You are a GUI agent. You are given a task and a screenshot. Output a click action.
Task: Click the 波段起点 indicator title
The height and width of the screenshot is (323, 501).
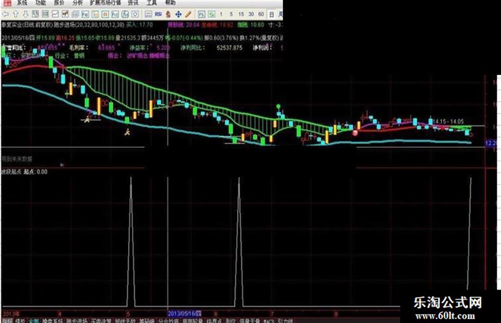[11, 172]
